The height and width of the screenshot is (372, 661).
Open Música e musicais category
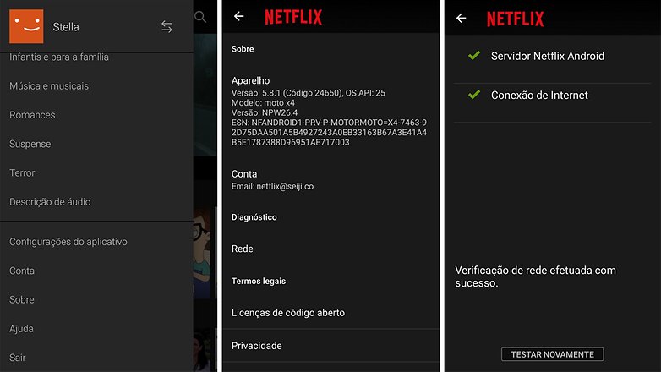[x=49, y=86]
